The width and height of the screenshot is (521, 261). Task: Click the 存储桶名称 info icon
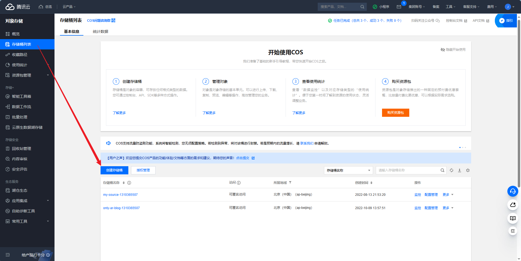pos(129,183)
